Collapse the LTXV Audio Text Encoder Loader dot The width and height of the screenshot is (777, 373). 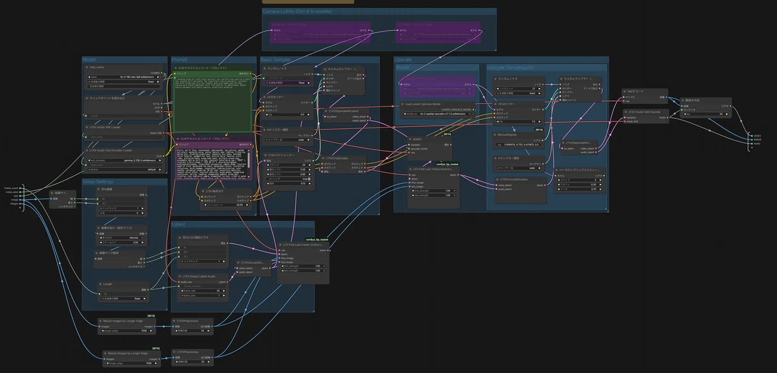coord(87,150)
